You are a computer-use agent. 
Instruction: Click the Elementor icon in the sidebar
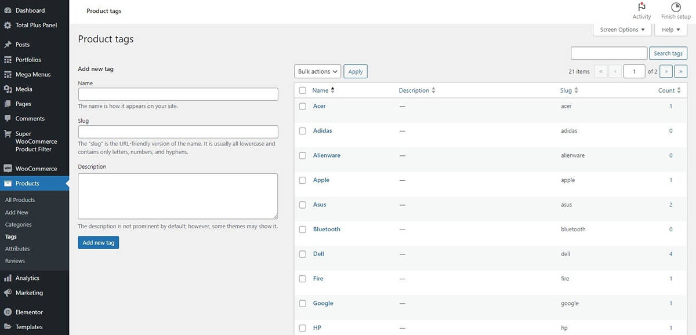(x=8, y=312)
